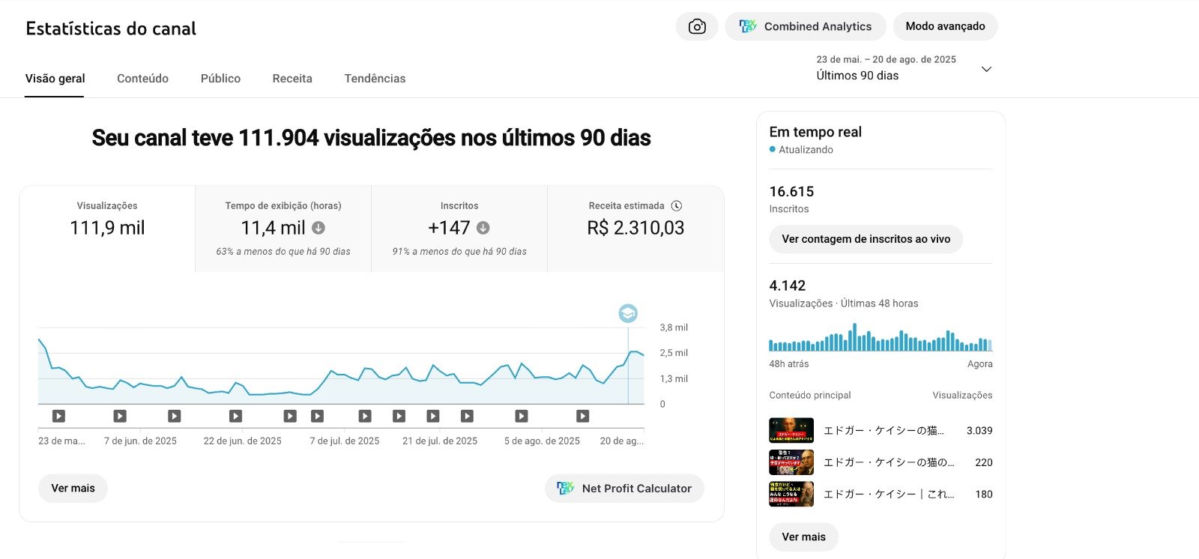Click the 3.039 views value

click(x=979, y=431)
